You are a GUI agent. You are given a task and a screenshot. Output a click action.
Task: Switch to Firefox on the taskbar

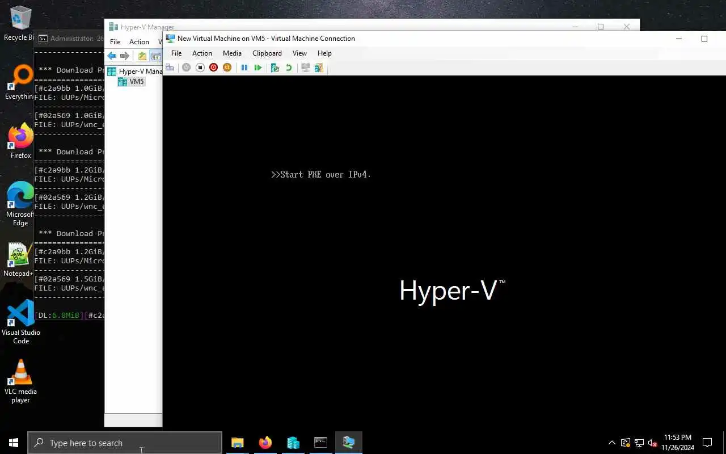click(265, 443)
